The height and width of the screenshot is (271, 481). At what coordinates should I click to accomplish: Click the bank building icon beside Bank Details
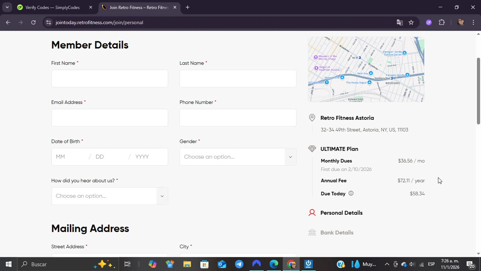tap(312, 232)
